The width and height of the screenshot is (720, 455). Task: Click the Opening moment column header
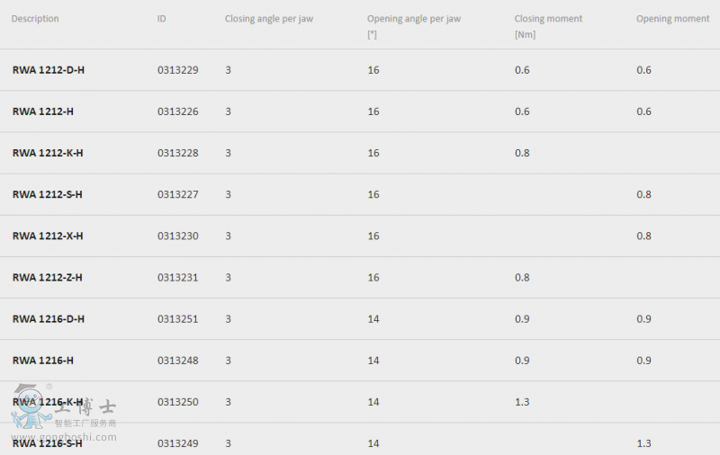click(672, 19)
